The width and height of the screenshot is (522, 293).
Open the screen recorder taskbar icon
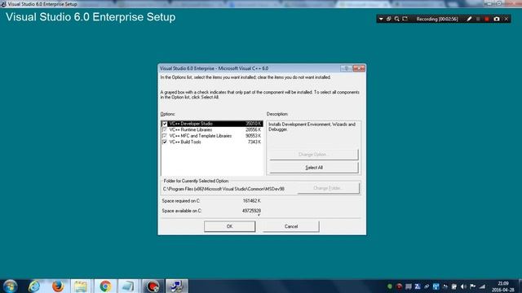(153, 286)
